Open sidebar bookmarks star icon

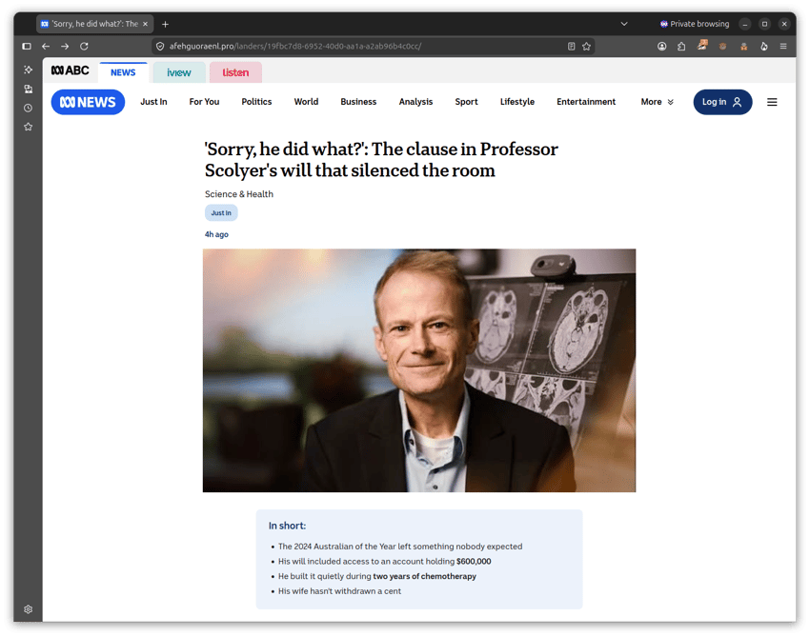(29, 127)
